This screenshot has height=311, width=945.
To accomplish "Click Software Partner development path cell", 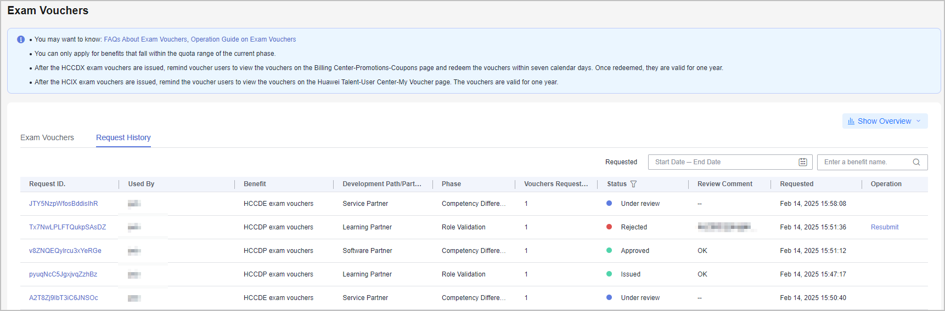I will [x=367, y=251].
